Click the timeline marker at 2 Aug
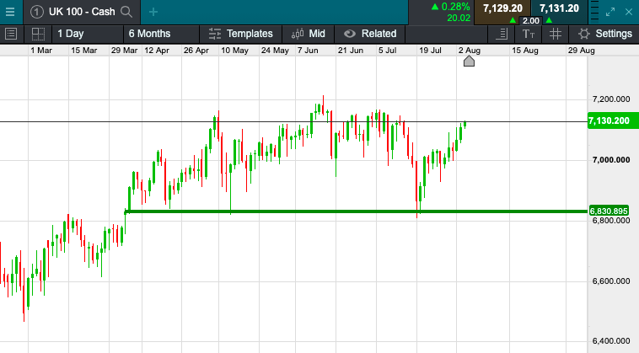Viewport: 639px width, 353px height. coord(470,62)
